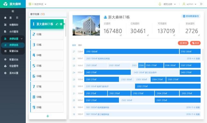Expand the 通知消息 dropdown arrow
The height and width of the screenshot is (123, 207).
coord(175,4)
